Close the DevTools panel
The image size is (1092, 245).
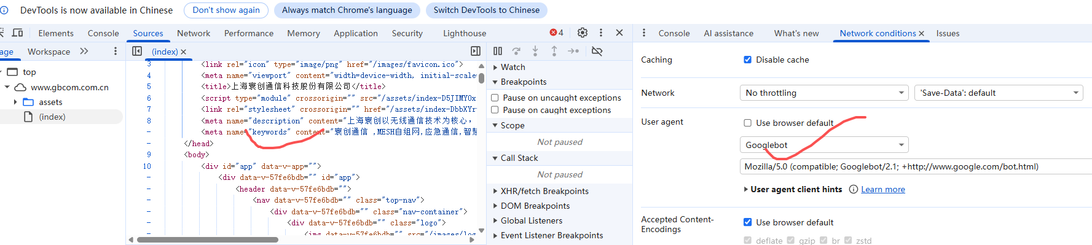click(x=619, y=33)
